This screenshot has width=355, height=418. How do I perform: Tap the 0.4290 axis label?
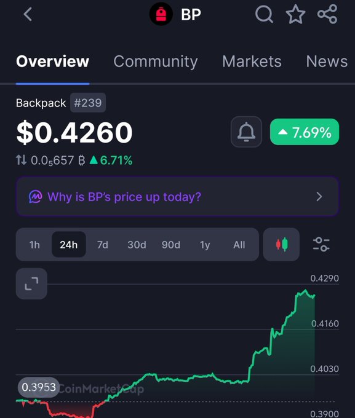coord(325,278)
